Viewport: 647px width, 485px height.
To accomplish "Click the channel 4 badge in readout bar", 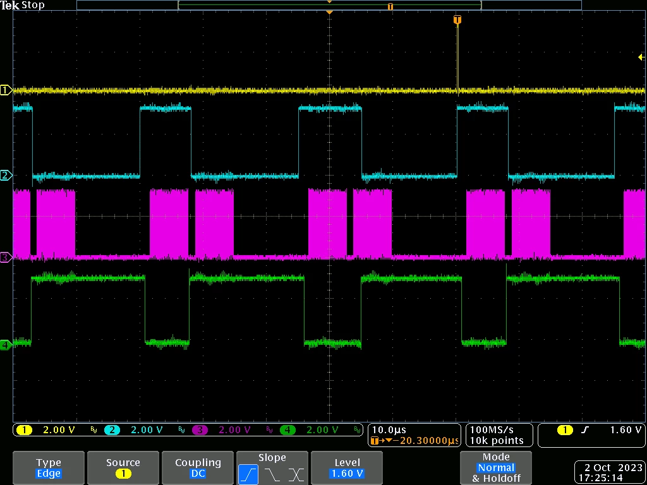I will 287,430.
